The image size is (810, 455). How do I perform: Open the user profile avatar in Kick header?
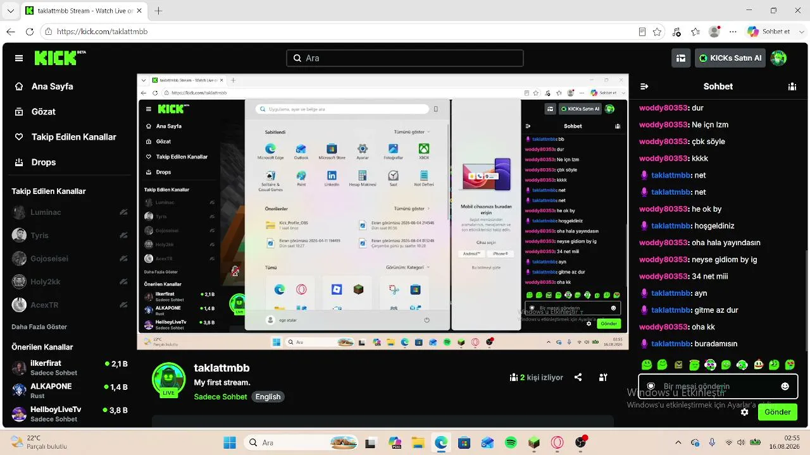779,58
